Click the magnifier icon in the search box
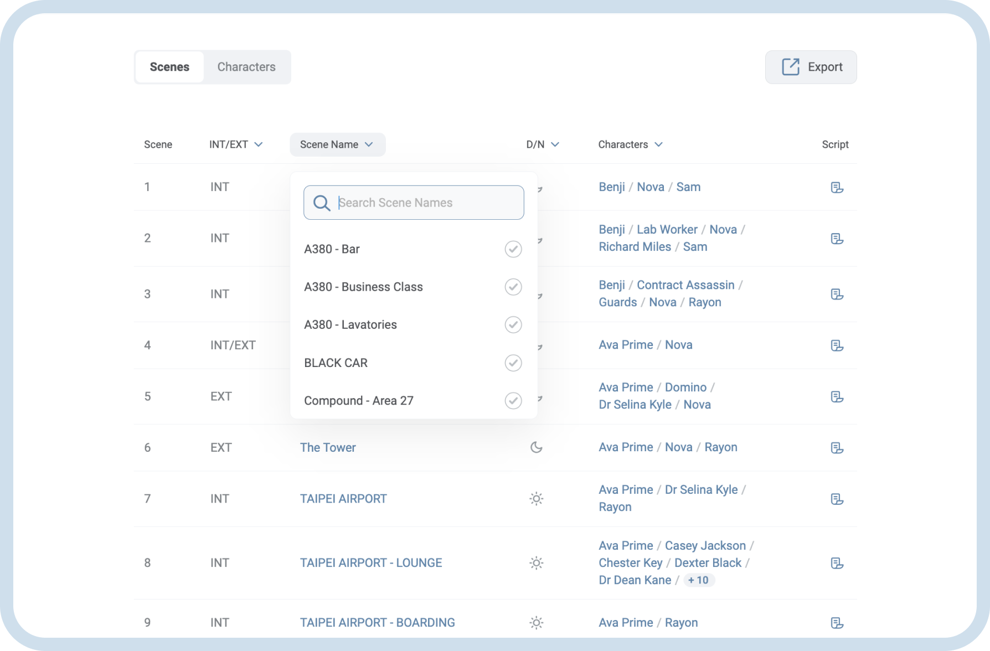Image resolution: width=990 pixels, height=651 pixels. click(x=321, y=203)
